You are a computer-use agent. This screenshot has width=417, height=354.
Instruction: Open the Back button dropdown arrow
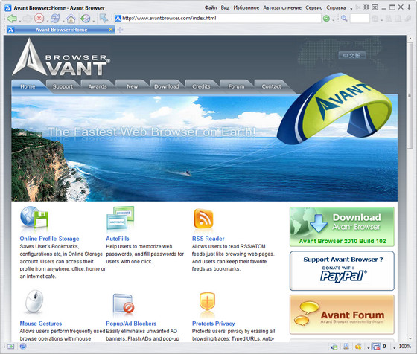tap(19, 20)
